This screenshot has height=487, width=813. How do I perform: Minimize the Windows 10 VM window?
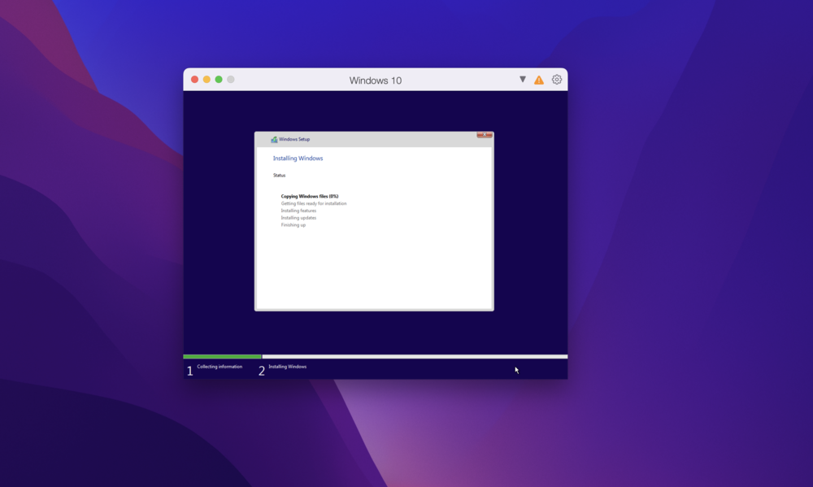tap(207, 80)
